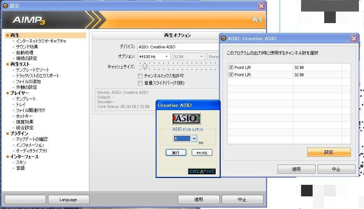Select 自動処理 in the tree
Viewport: 364px width, 209px height.
[25, 53]
